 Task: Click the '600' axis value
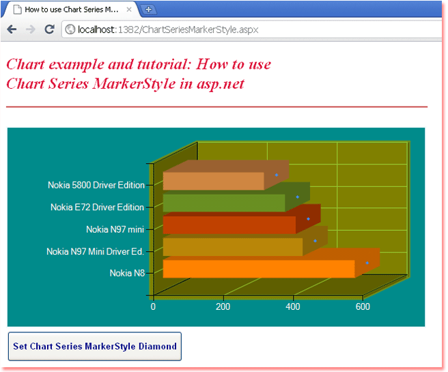coord(363,306)
